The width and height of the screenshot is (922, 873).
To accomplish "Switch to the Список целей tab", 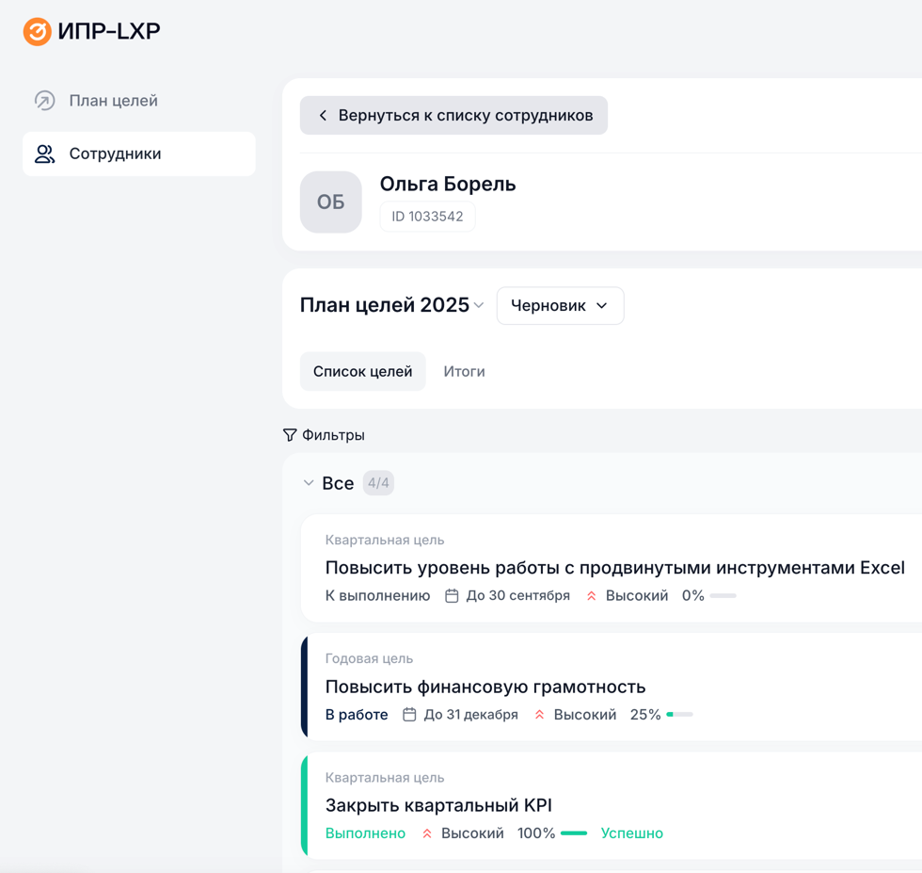I will click(x=363, y=371).
